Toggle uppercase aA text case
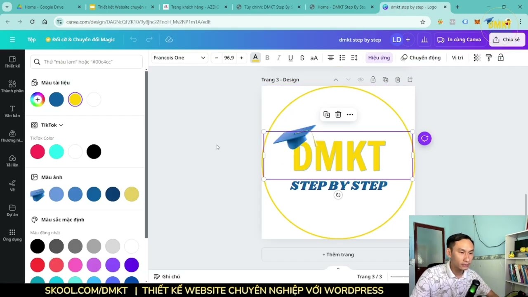Image resolution: width=528 pixels, height=297 pixels. pos(314,58)
